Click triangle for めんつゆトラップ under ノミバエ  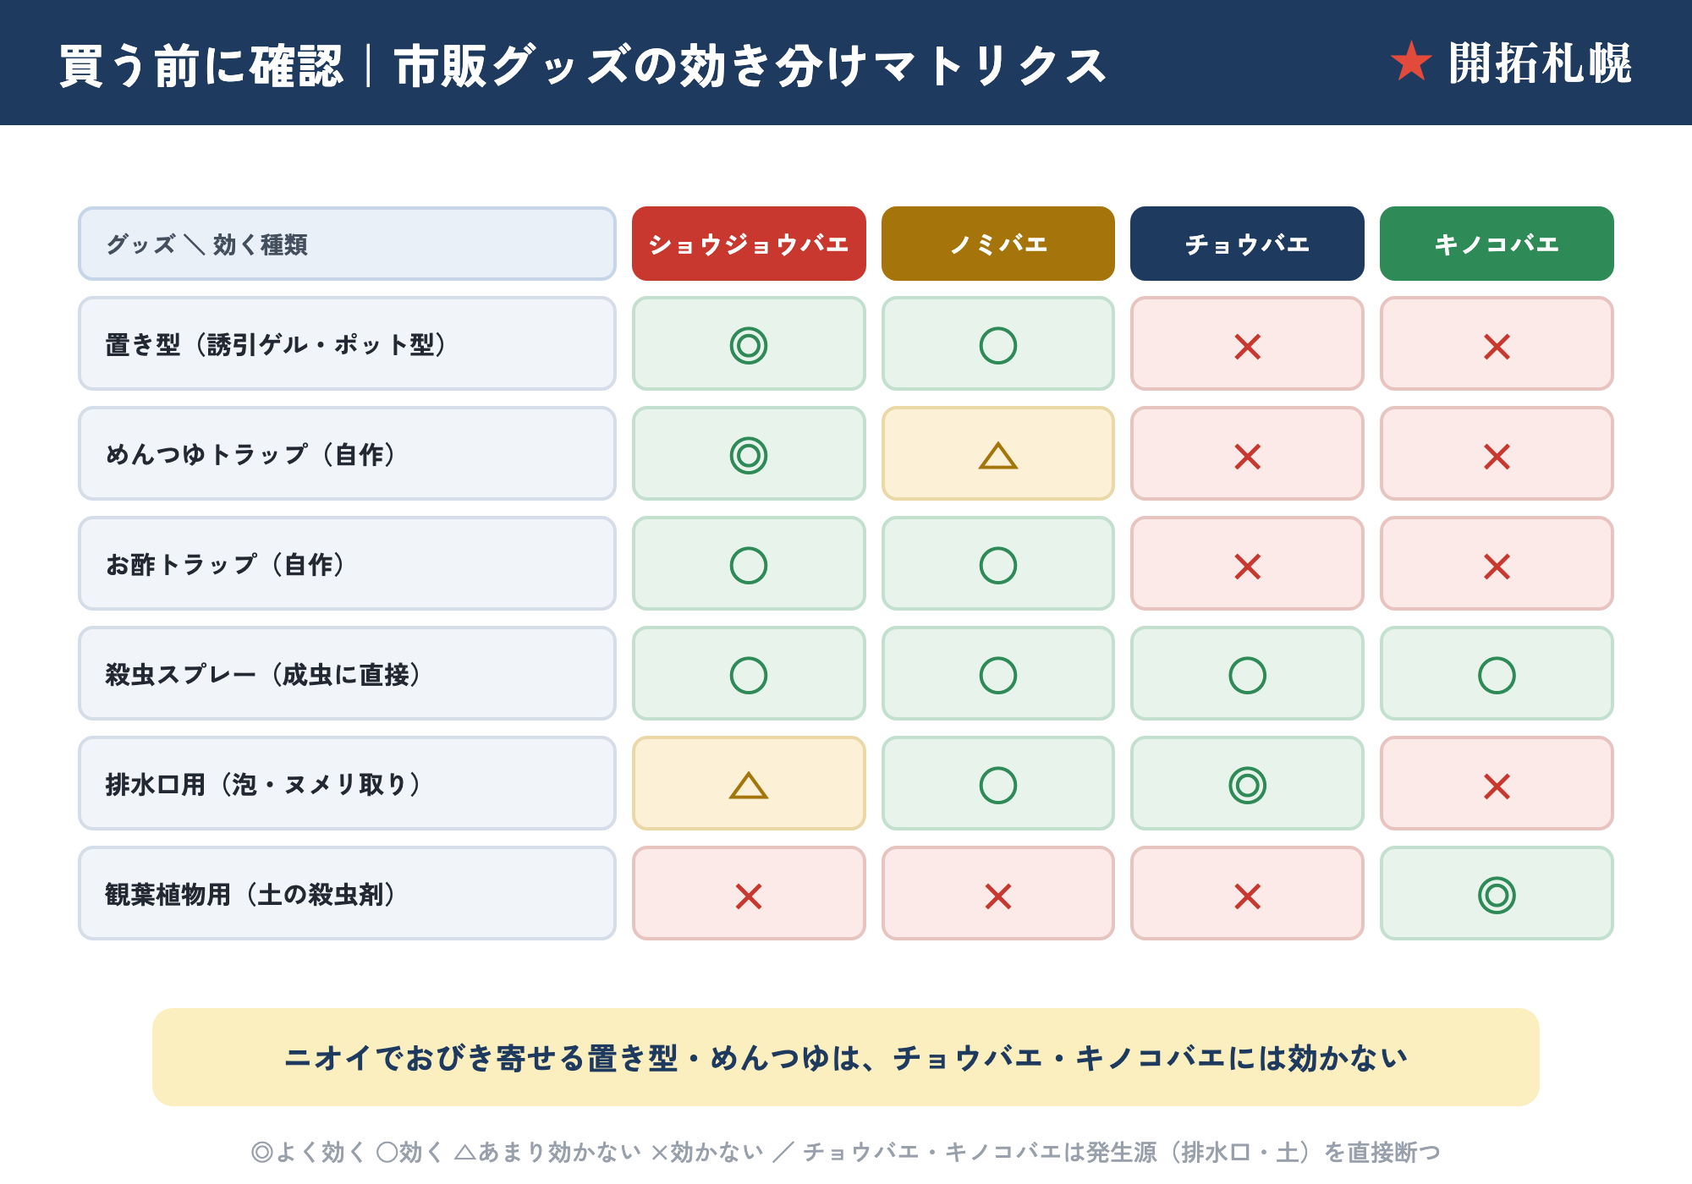(998, 456)
